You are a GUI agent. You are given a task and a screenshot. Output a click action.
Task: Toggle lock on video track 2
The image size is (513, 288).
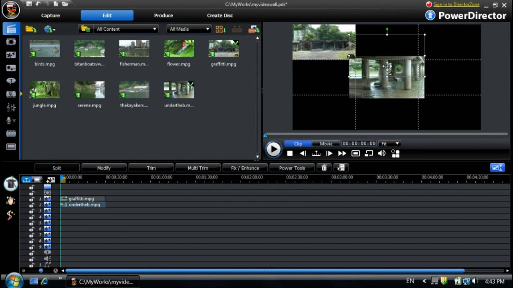pos(32,205)
